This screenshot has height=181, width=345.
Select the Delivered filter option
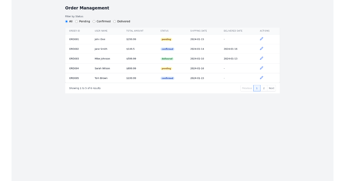(114, 21)
